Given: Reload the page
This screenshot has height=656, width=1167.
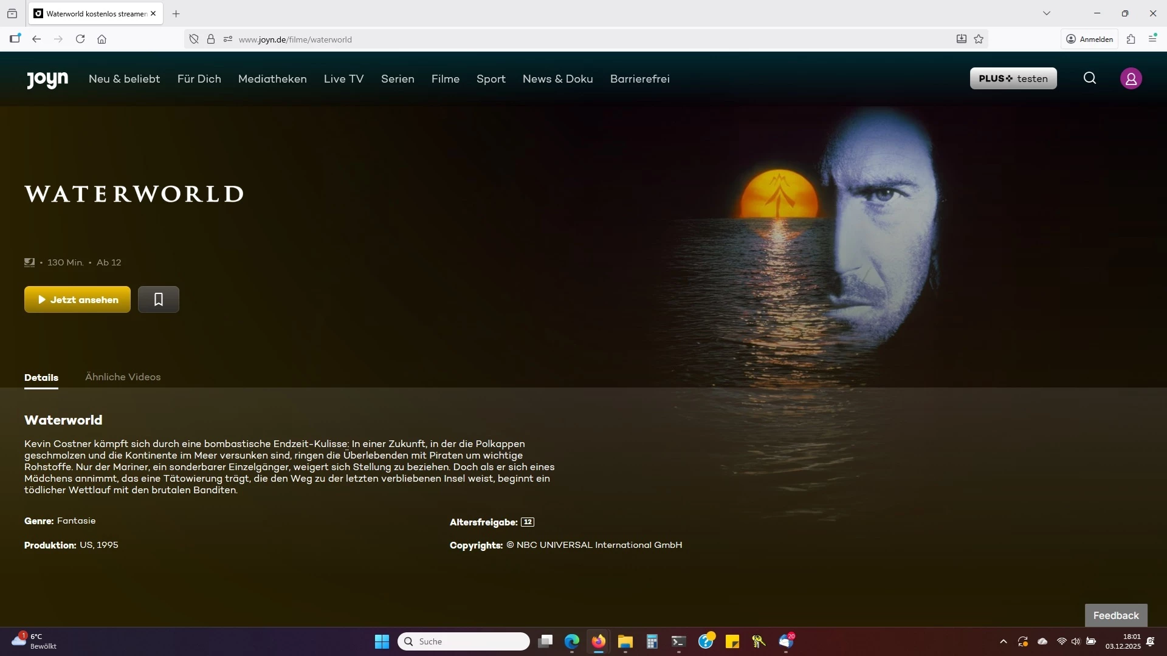Looking at the screenshot, I should tap(80, 39).
